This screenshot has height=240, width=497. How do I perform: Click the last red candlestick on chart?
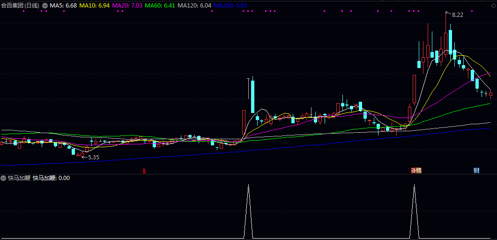(x=490, y=94)
